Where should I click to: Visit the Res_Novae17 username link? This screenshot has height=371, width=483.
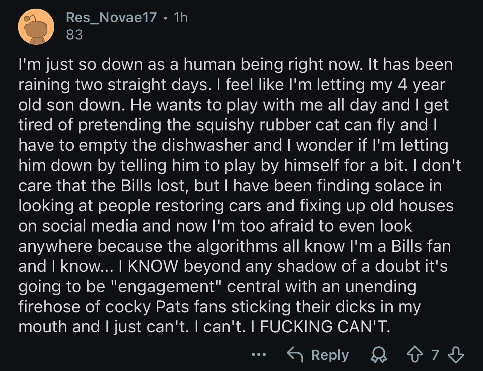click(x=111, y=17)
